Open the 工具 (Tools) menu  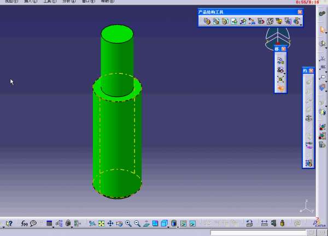point(50,1)
